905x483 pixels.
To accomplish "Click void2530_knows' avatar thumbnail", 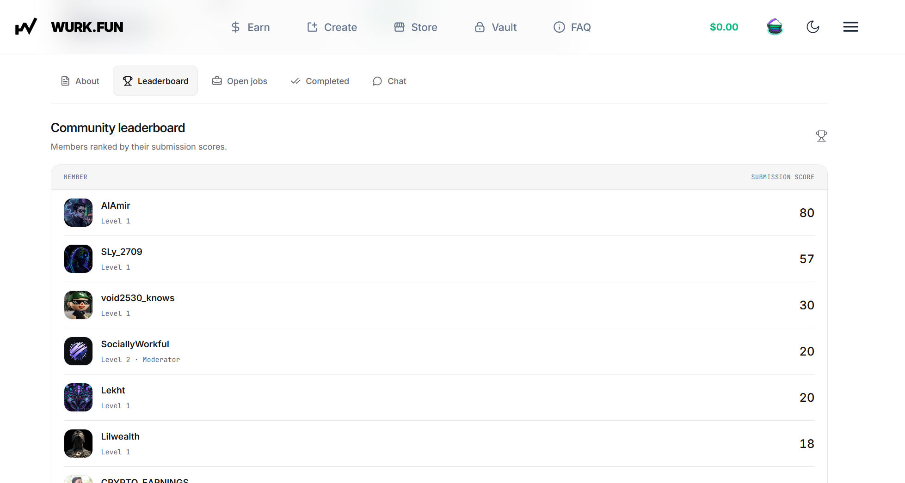I will [x=78, y=305].
